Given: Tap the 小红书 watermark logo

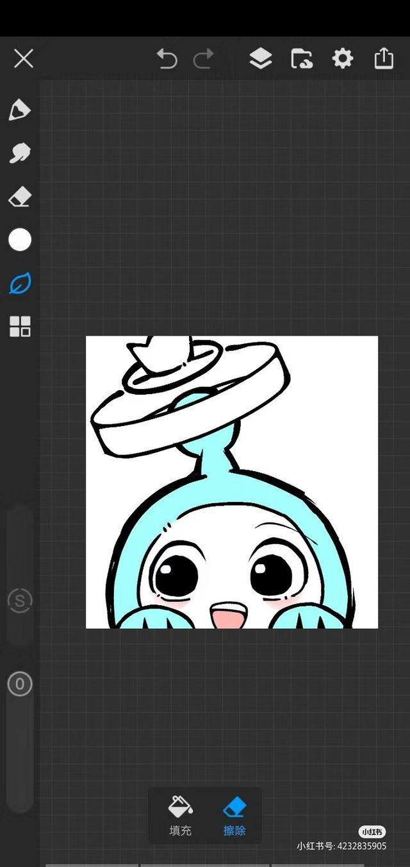Looking at the screenshot, I should (372, 832).
